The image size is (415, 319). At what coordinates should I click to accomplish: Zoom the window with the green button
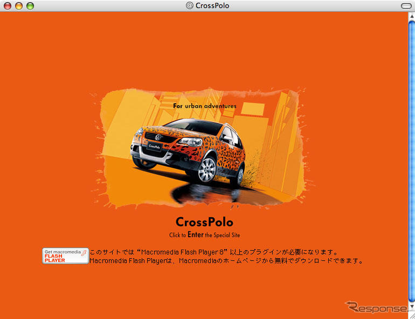[x=30, y=5]
